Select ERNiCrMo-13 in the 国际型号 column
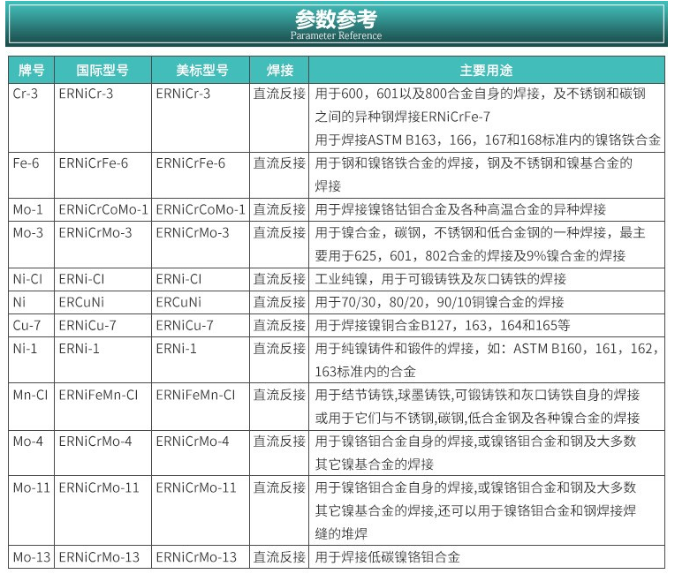Image resolution: width=690 pixels, height=574 pixels. tap(99, 557)
